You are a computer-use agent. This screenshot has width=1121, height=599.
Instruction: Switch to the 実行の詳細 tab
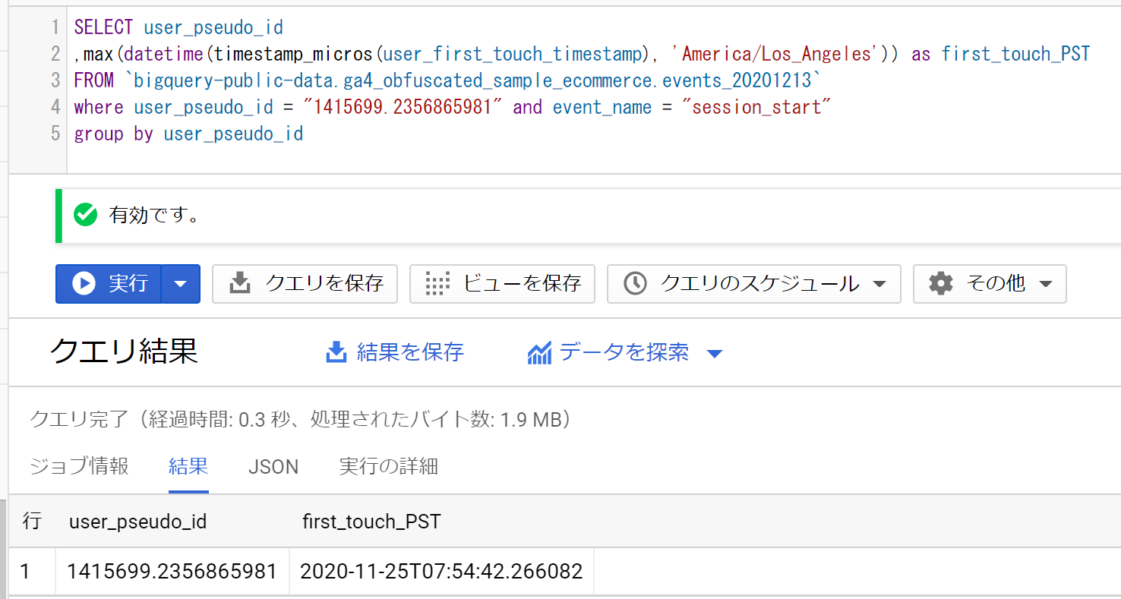pyautogui.click(x=388, y=466)
